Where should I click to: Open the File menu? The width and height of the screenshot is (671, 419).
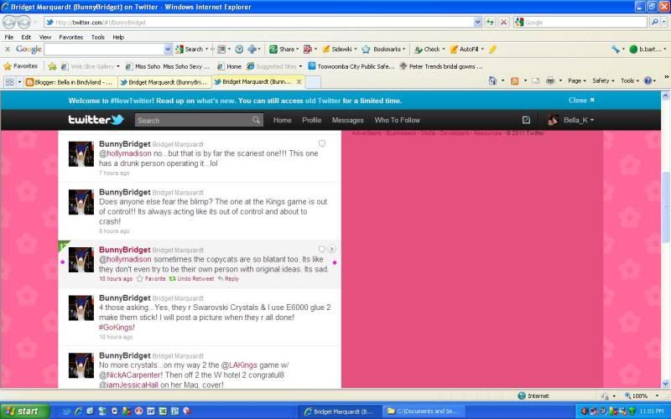[x=8, y=37]
